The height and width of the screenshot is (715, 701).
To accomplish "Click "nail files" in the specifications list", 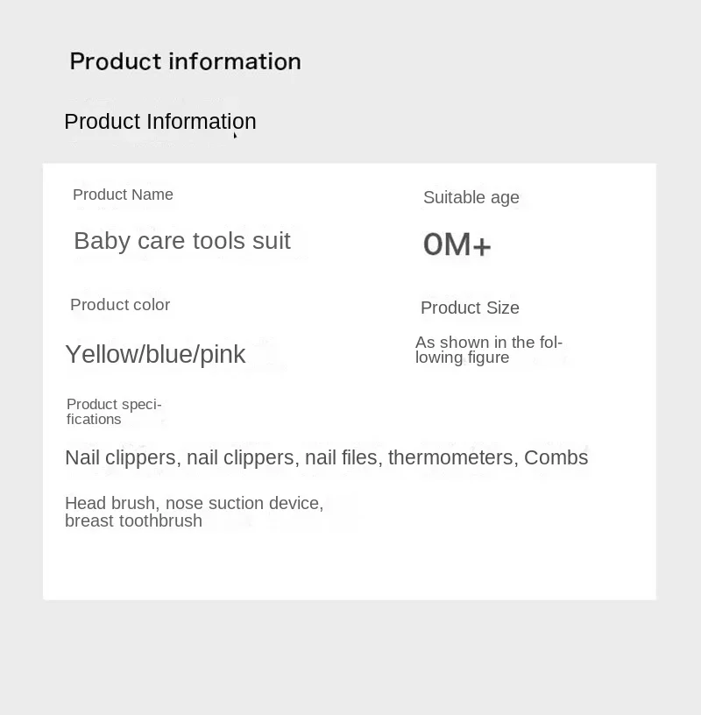I will 341,457.
